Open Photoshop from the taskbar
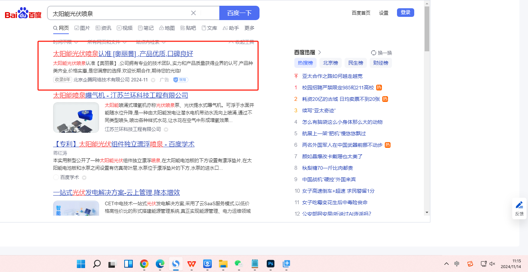528x272 pixels. [x=270, y=264]
